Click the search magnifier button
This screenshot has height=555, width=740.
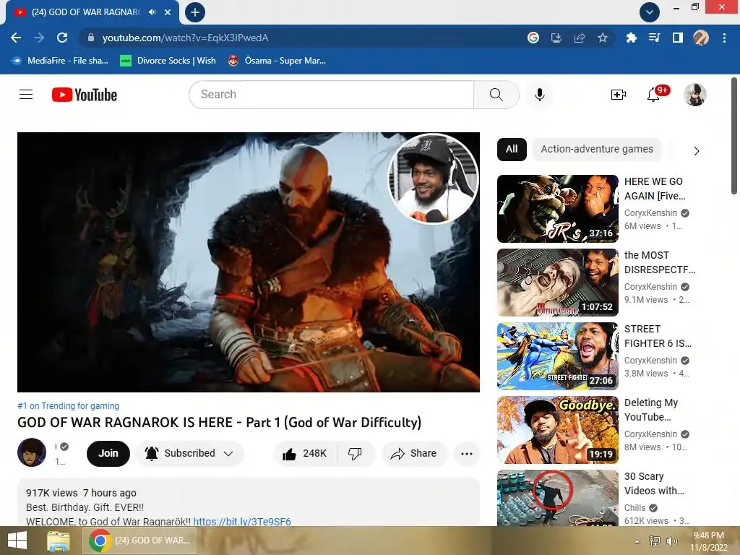click(x=496, y=95)
